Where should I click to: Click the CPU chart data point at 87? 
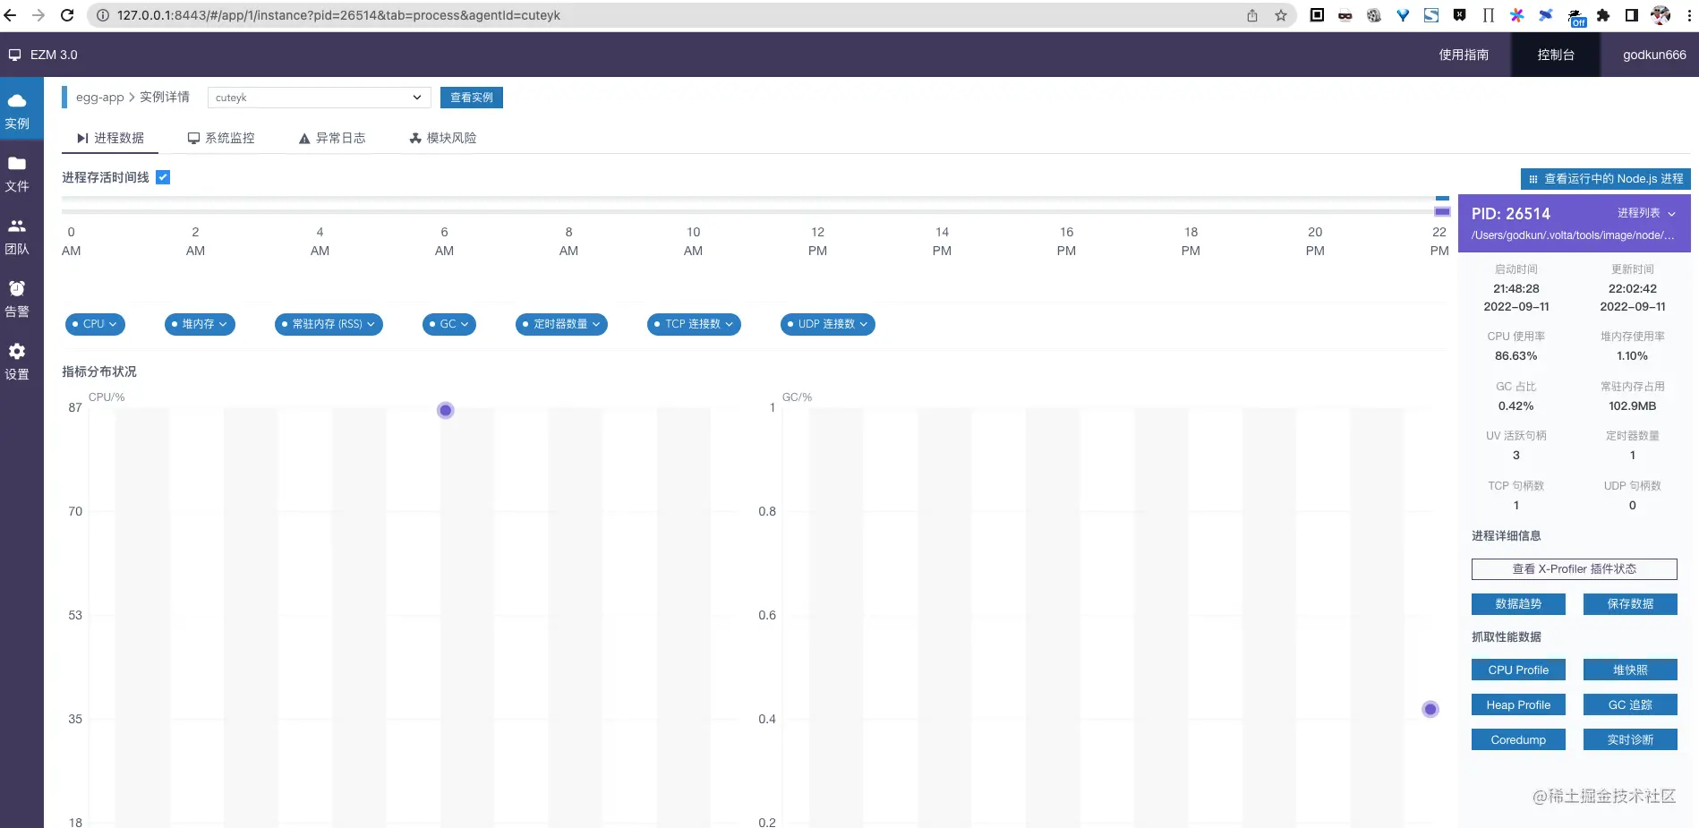pos(445,410)
